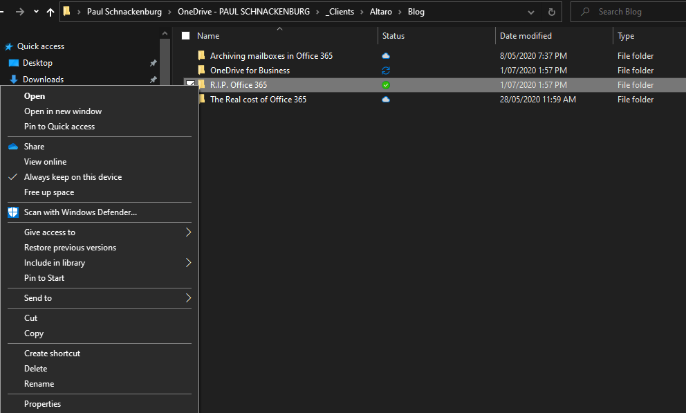
Task: Navigate to _Clients breadcrumb
Action: click(340, 12)
